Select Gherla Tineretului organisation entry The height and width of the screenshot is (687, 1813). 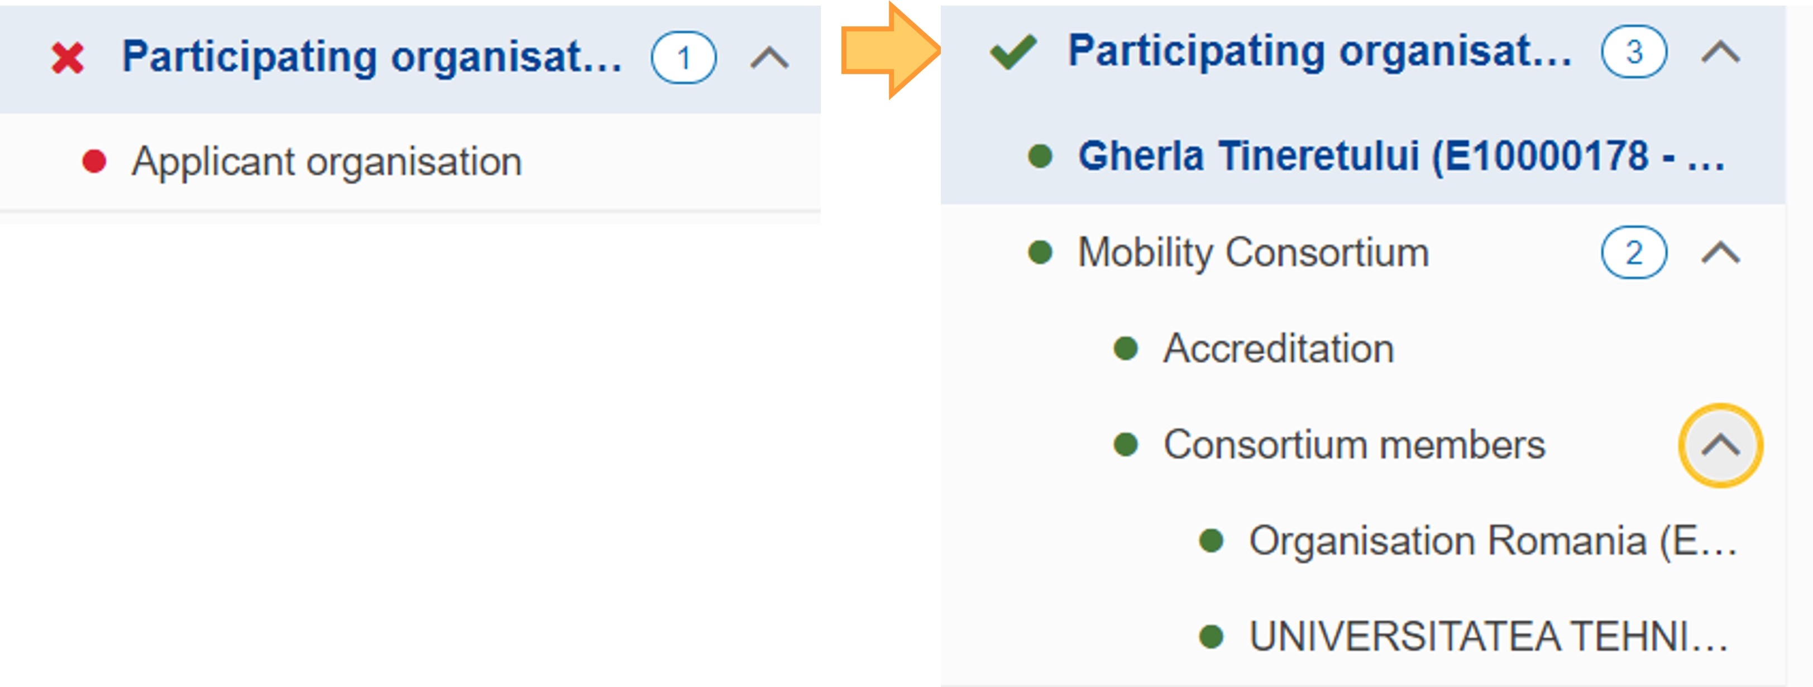coord(1400,156)
